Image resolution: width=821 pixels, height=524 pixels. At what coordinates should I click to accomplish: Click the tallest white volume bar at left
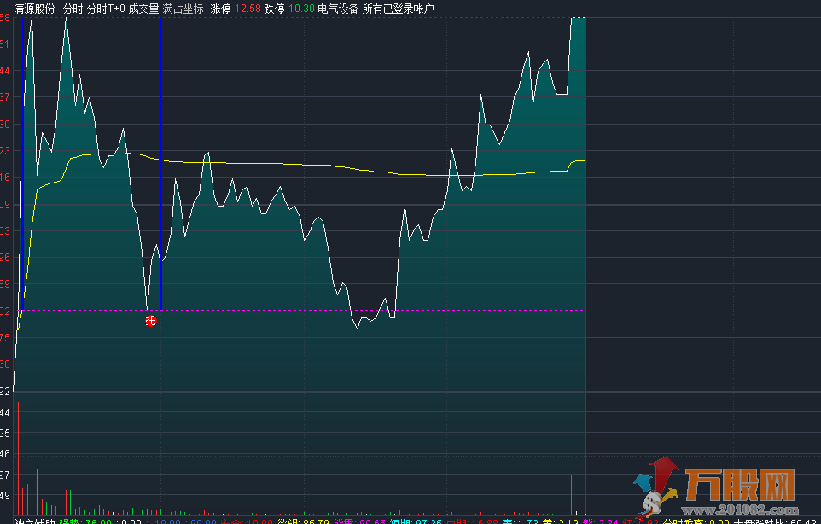(37, 491)
